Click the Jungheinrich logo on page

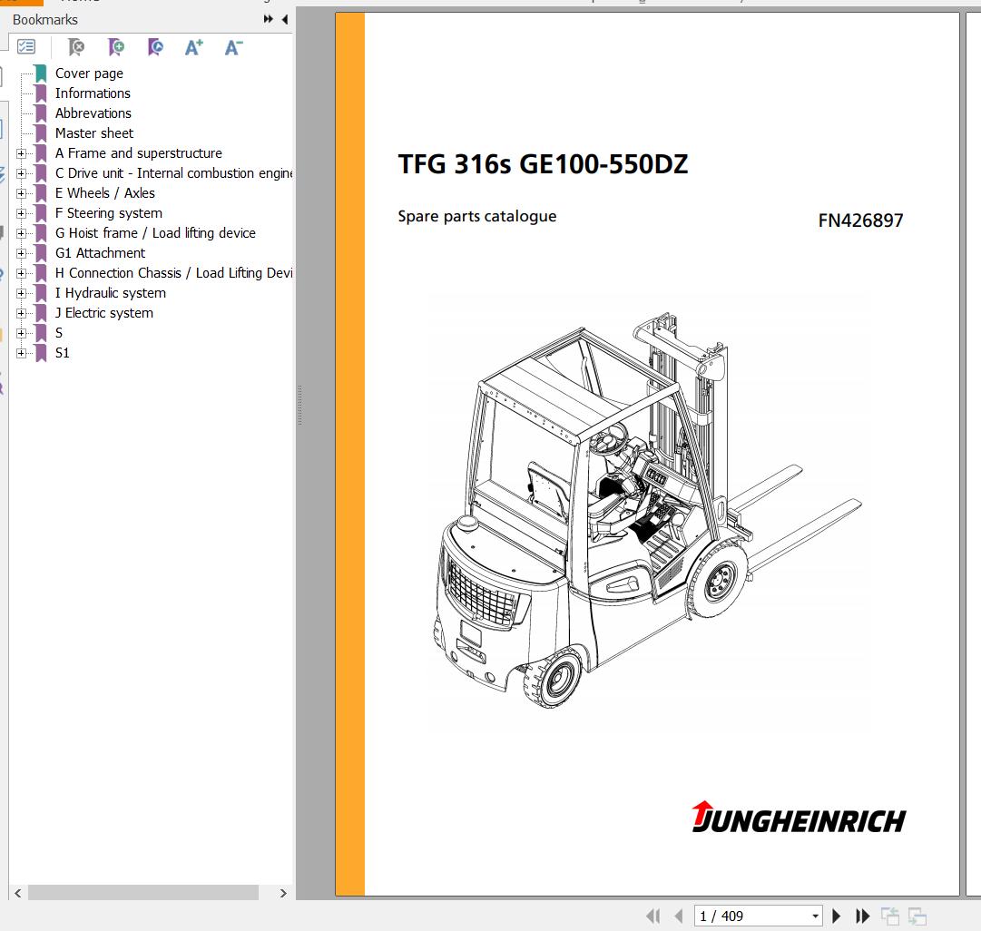[x=799, y=818]
